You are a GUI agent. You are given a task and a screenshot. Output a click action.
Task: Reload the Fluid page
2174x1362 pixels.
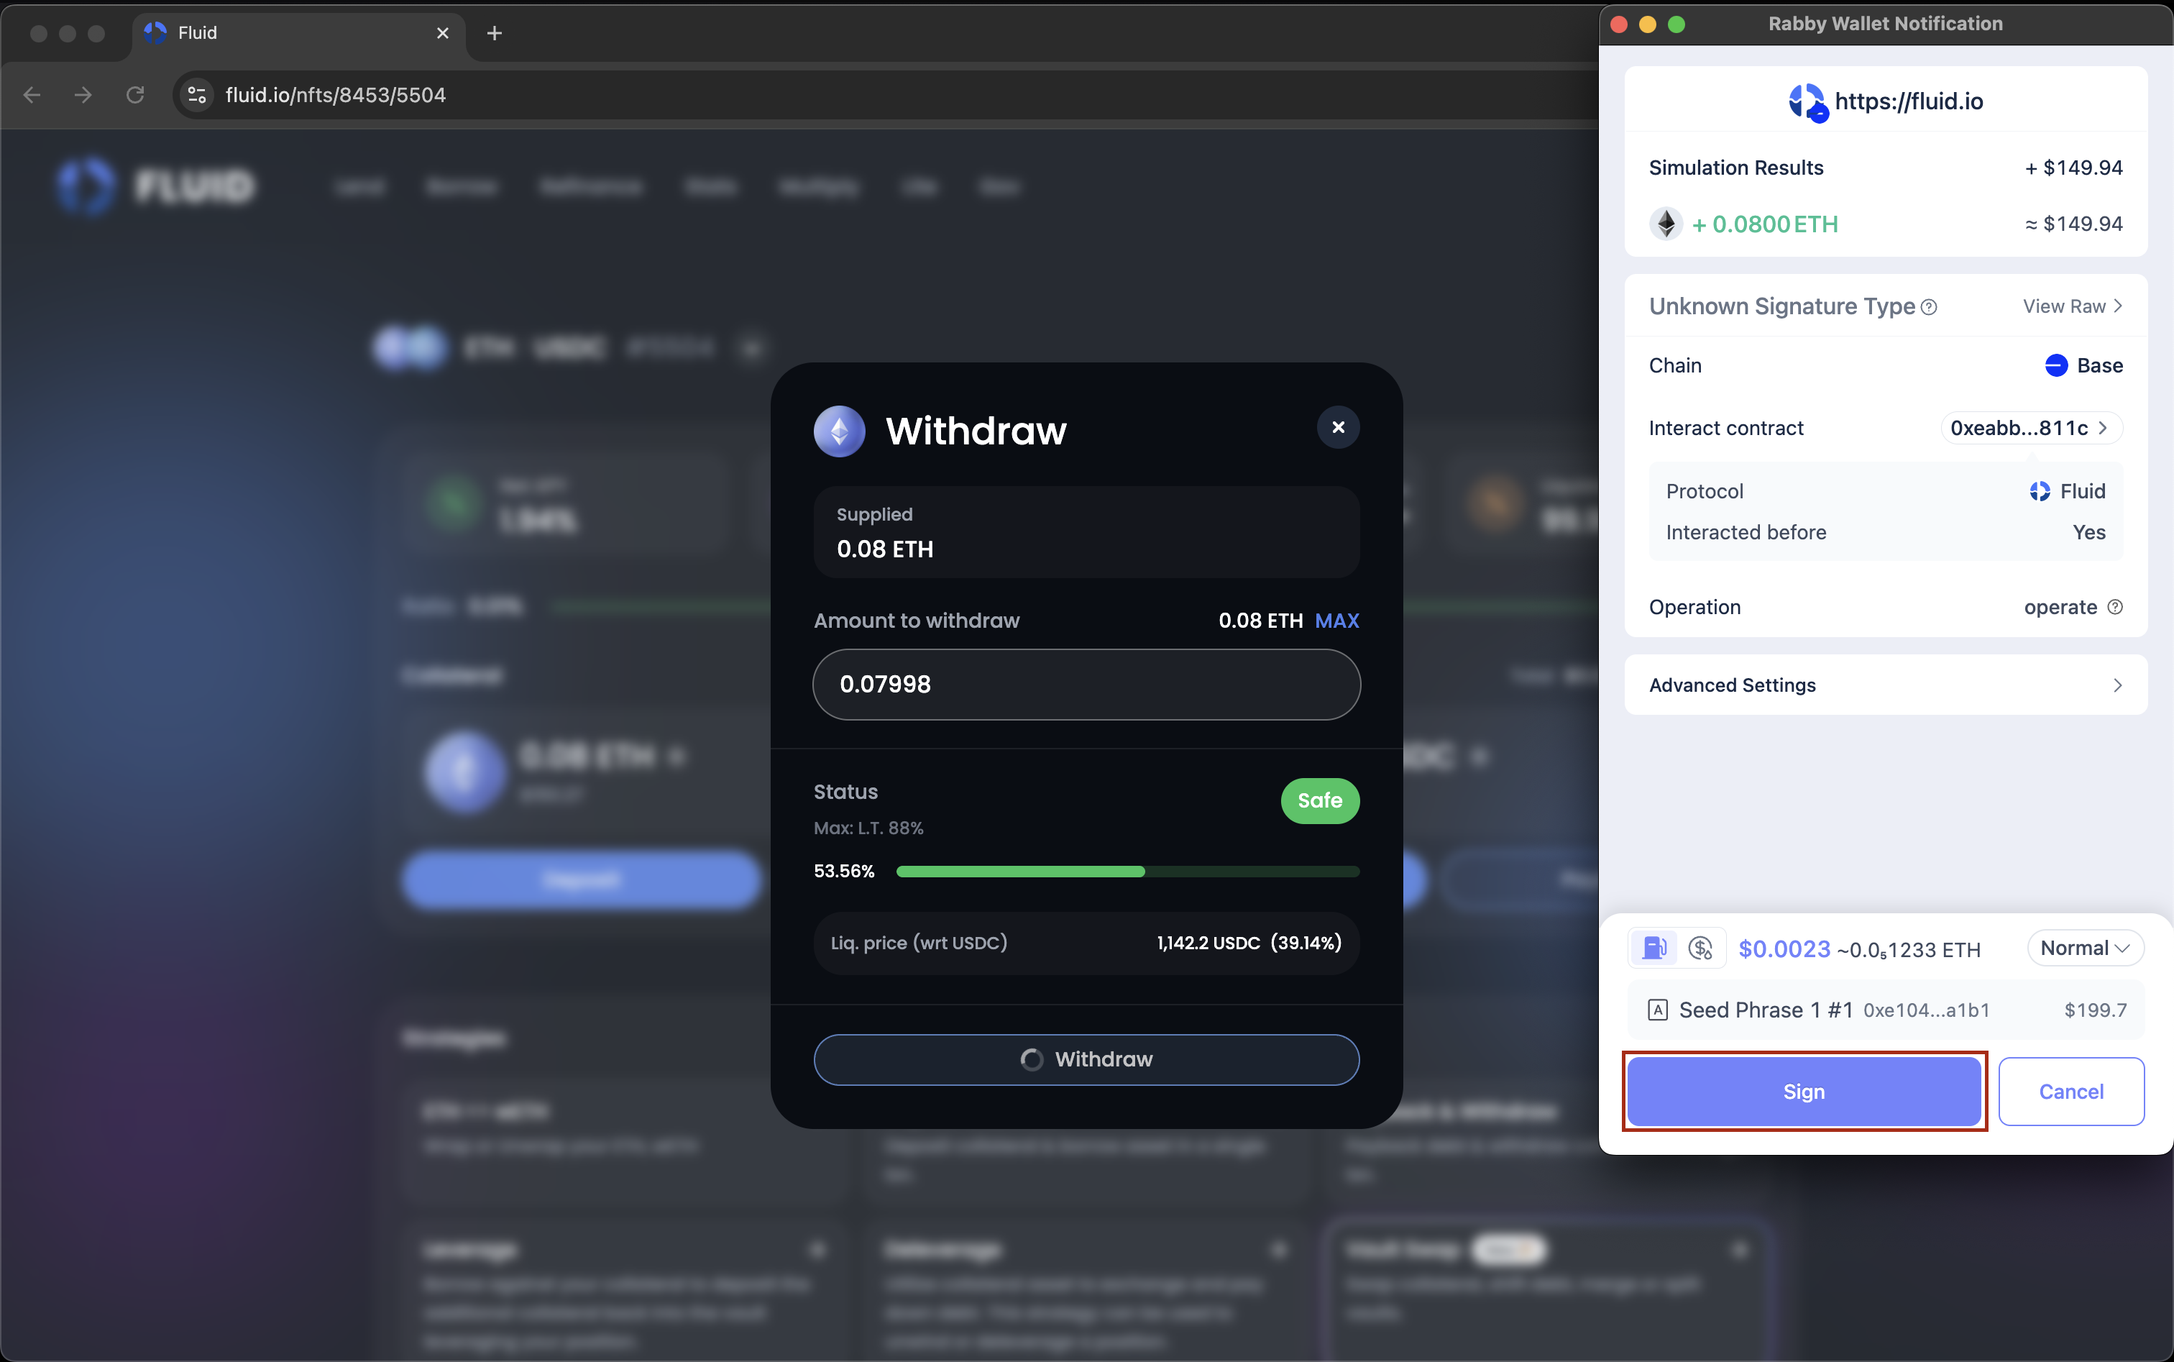point(135,95)
